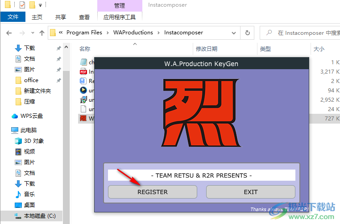The height and width of the screenshot is (224, 340).
Task: Expand the recent locations dropdown arrow
Action: coord(32,33)
